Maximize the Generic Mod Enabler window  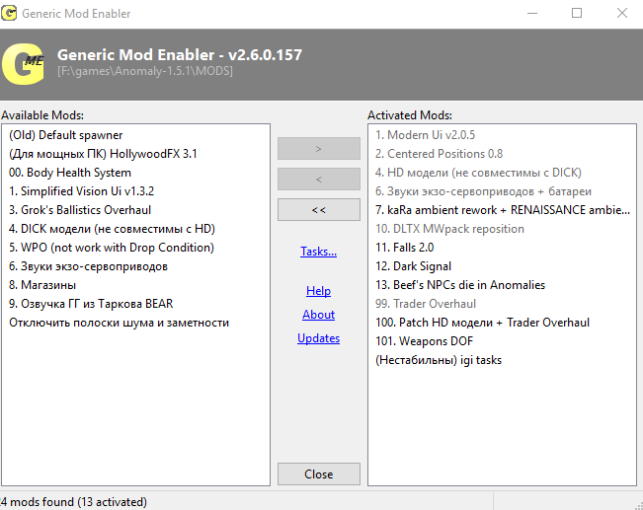point(577,14)
